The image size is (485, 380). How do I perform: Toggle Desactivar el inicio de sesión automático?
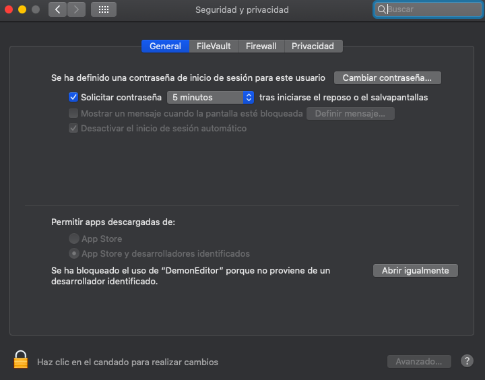click(x=73, y=128)
